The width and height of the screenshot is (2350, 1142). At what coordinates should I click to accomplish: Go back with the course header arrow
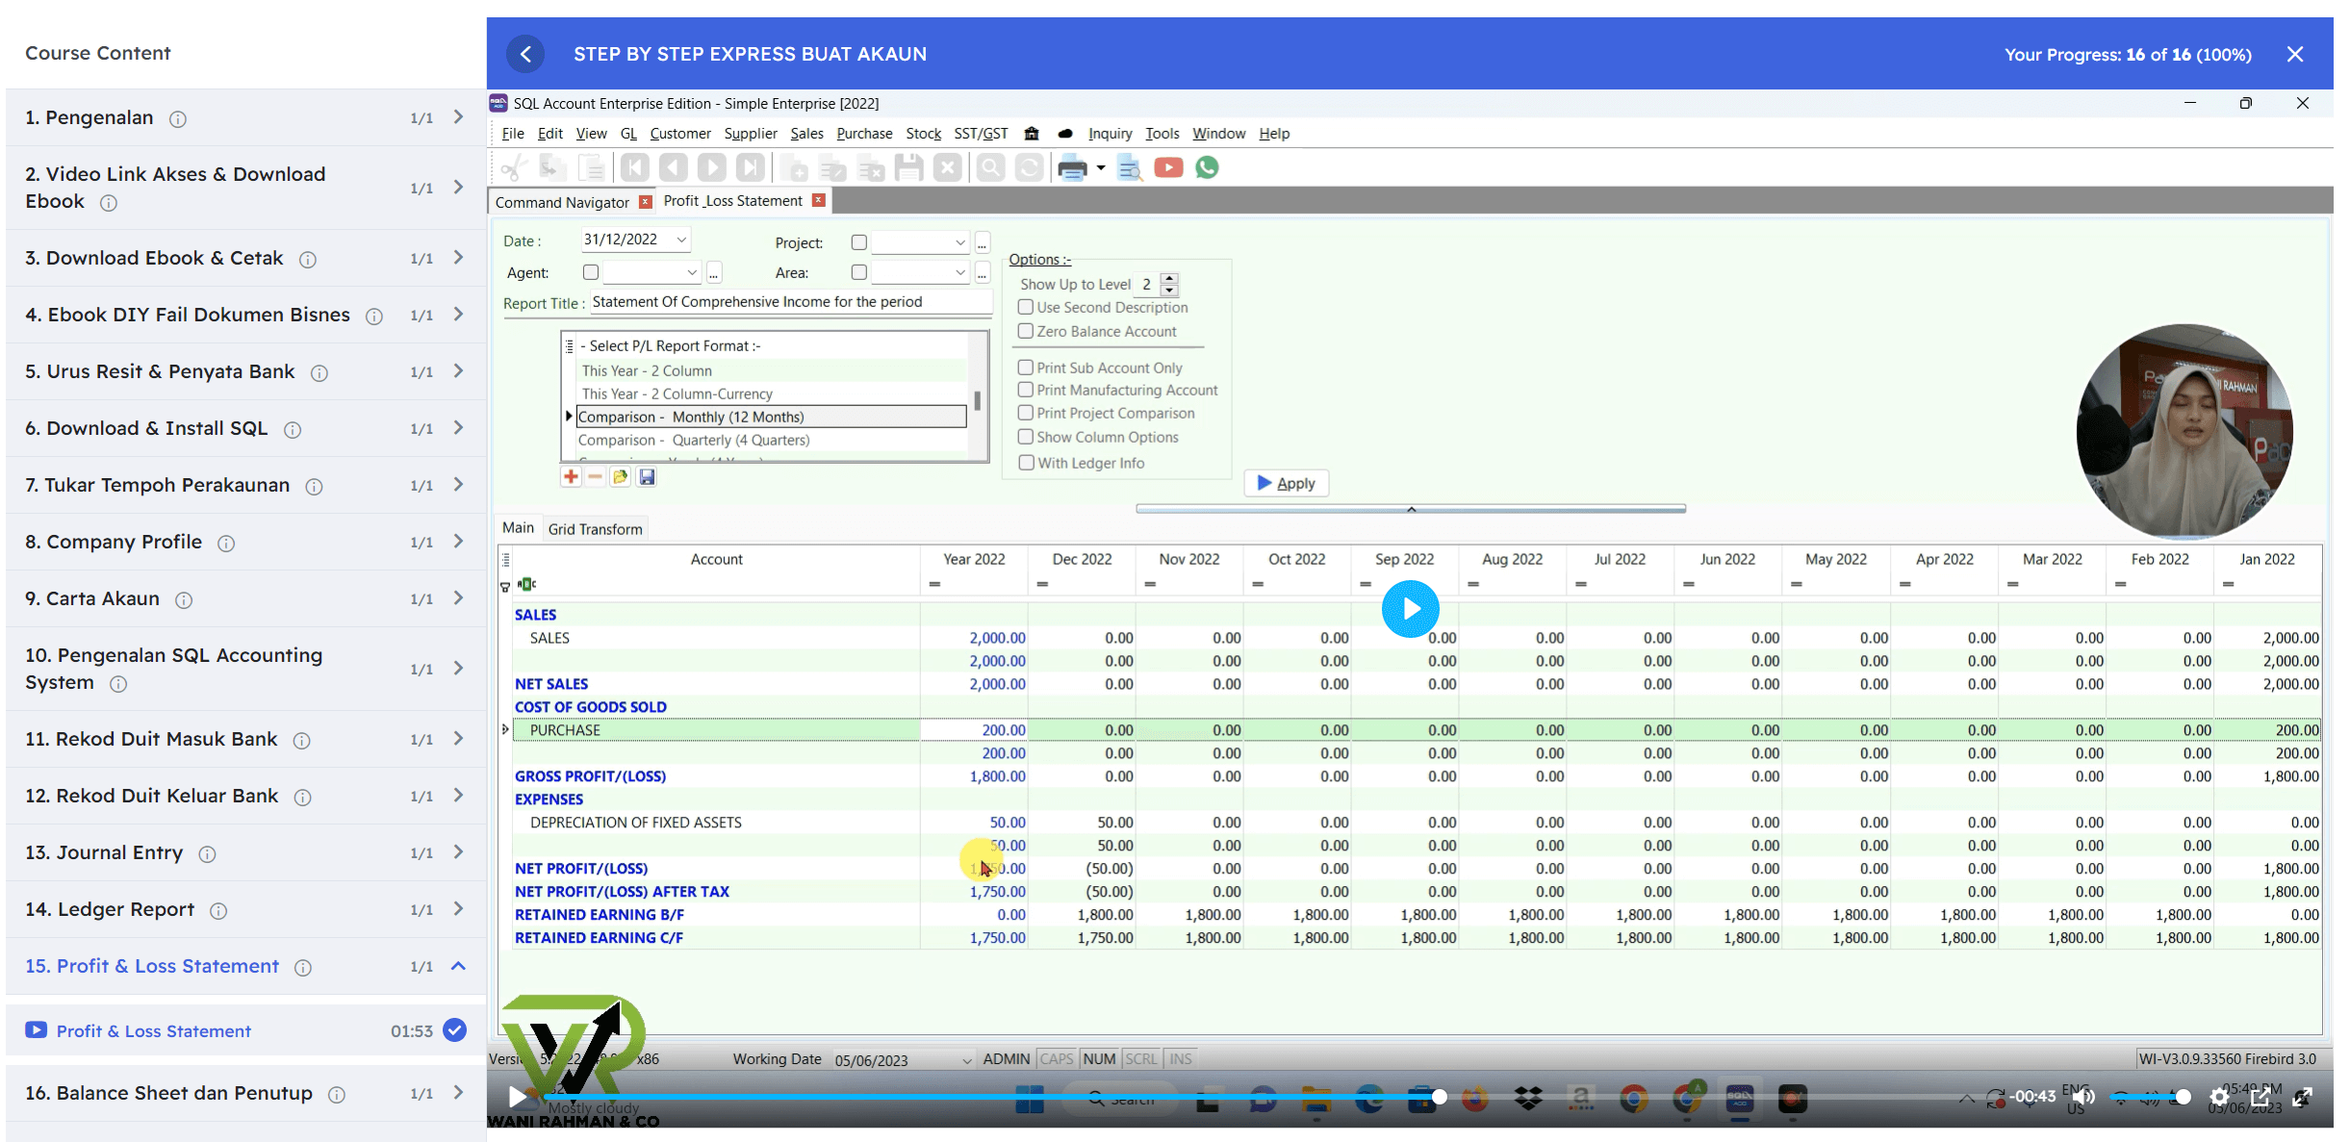pyautogui.click(x=525, y=54)
